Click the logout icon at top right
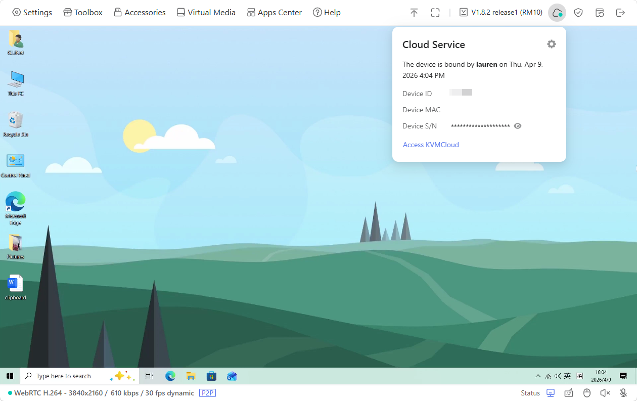637x401 pixels. tap(620, 13)
